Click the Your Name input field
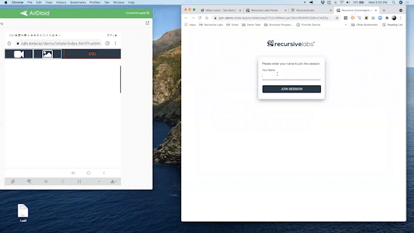The width and height of the screenshot is (414, 233). 291,76
